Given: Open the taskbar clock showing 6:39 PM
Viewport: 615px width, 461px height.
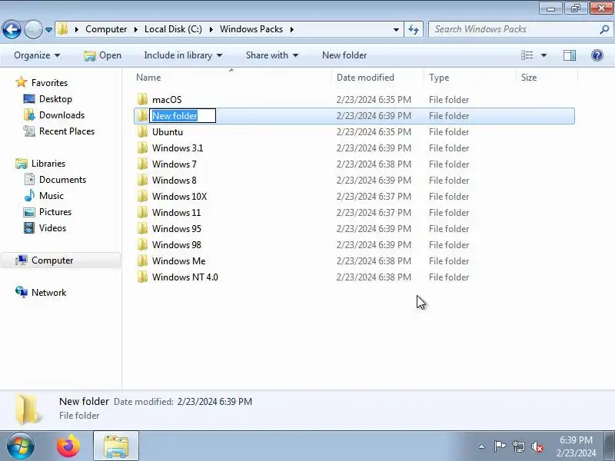Looking at the screenshot, I should (576, 446).
